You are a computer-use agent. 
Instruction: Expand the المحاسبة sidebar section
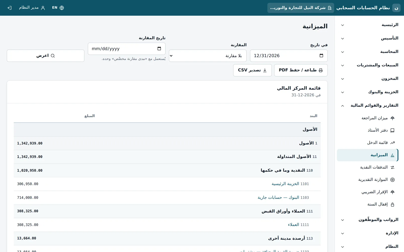coord(369,52)
